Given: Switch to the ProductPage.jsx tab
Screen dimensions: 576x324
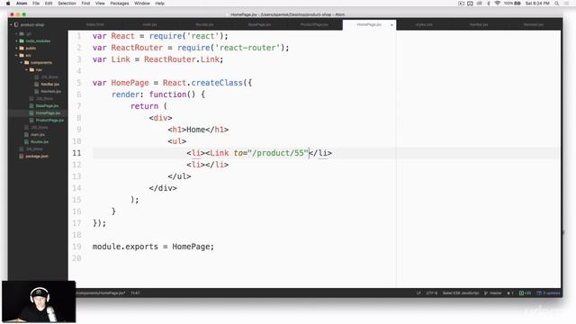Looking at the screenshot, I should (314, 24).
